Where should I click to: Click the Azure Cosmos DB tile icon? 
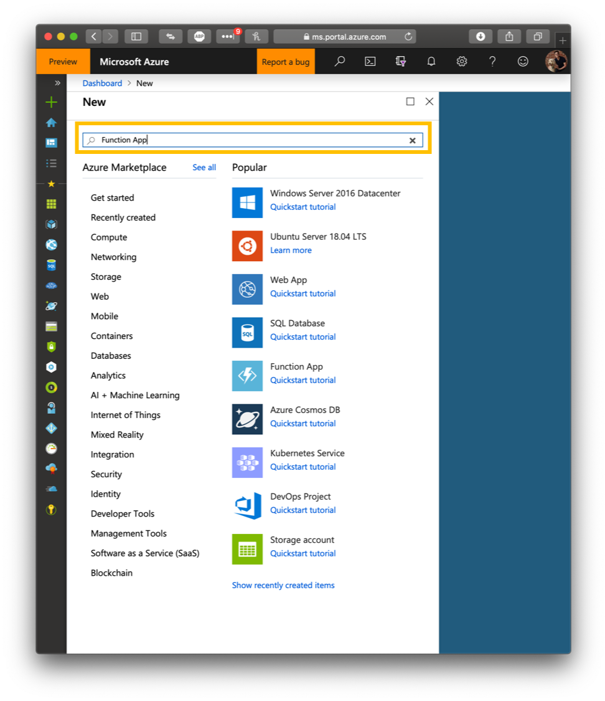point(247,419)
